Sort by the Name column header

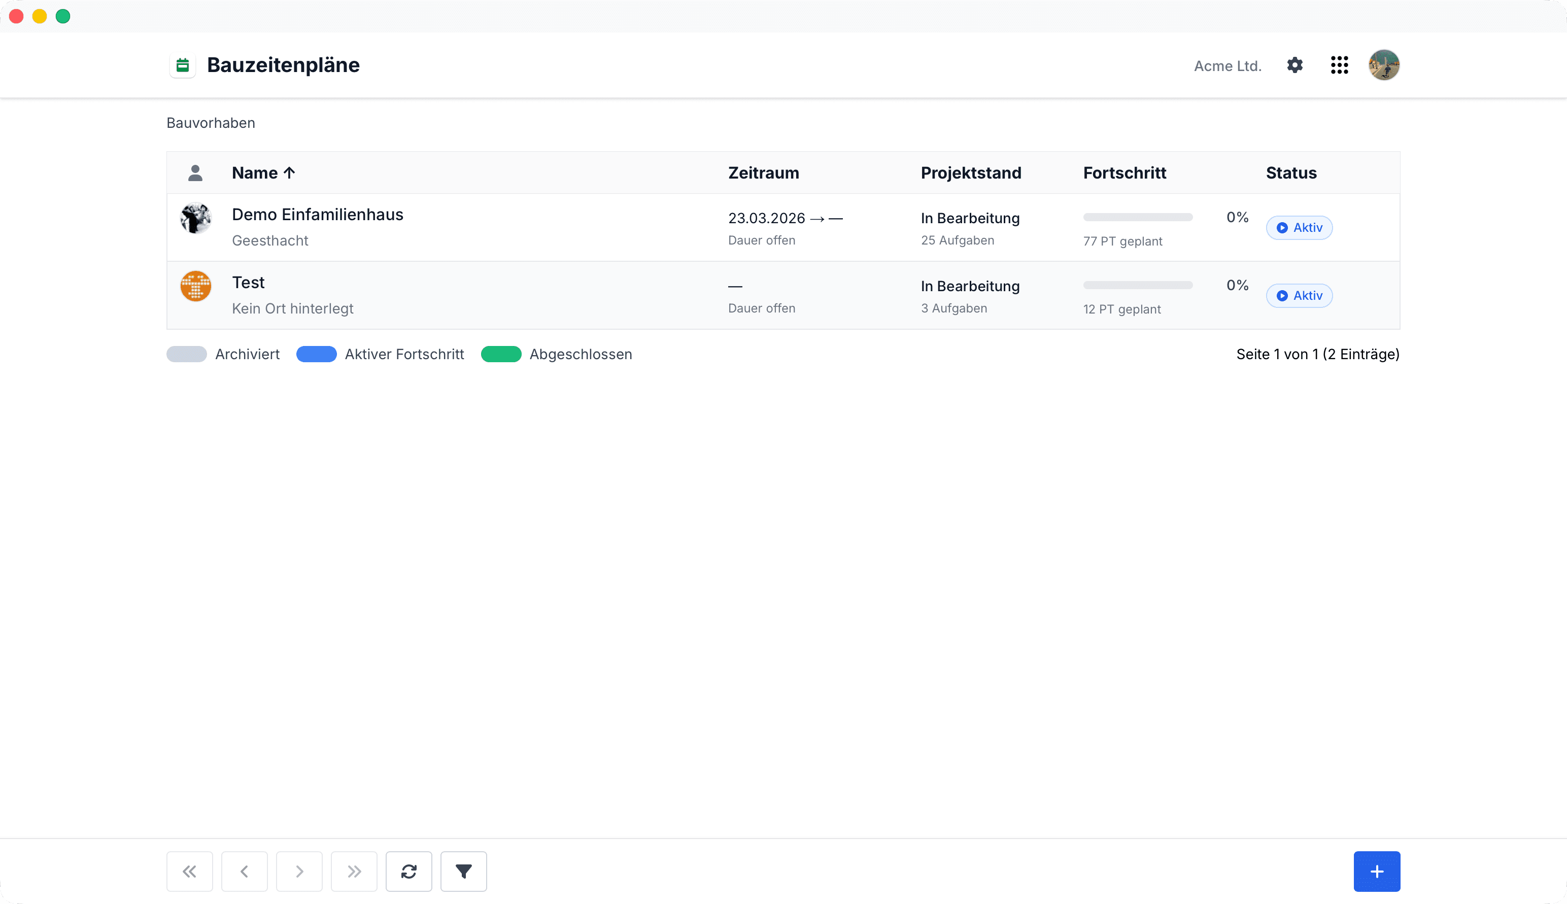coord(263,172)
